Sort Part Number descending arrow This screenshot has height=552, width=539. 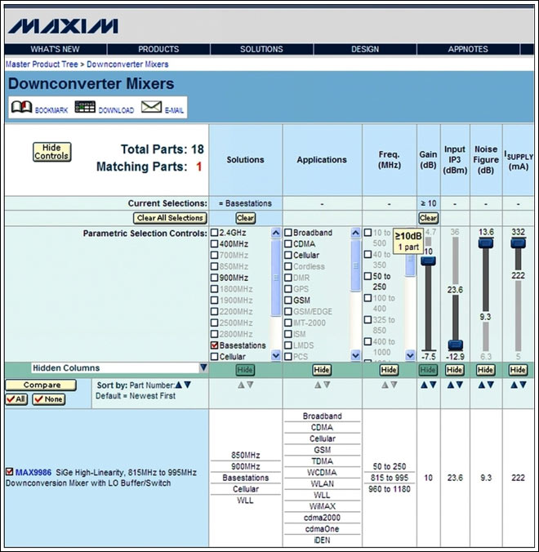point(187,385)
